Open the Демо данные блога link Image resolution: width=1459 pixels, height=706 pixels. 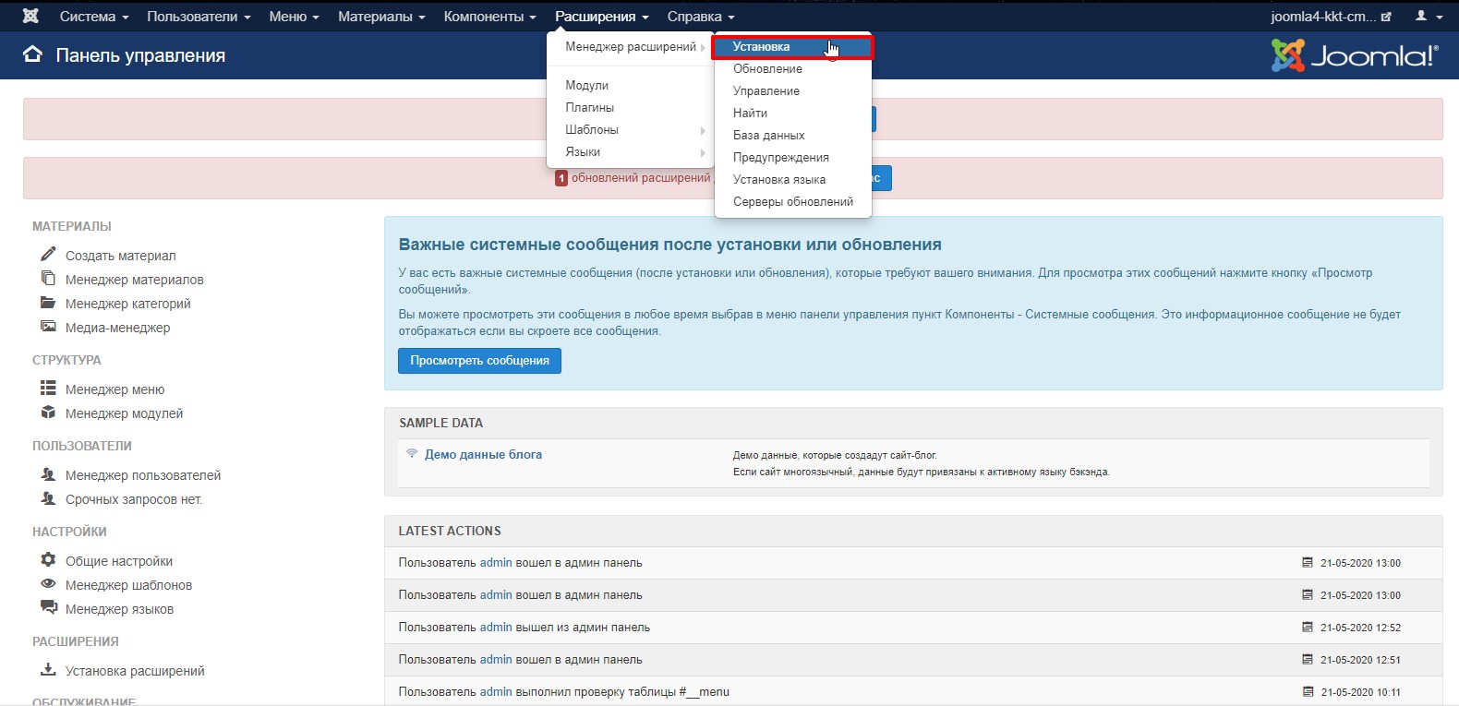point(483,454)
